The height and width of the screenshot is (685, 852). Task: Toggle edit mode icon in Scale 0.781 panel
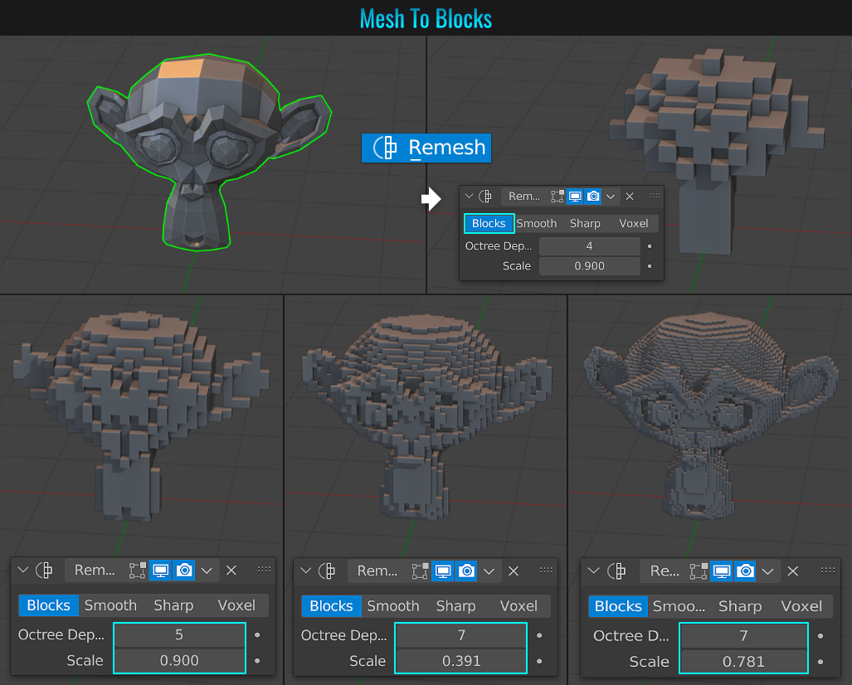point(699,571)
